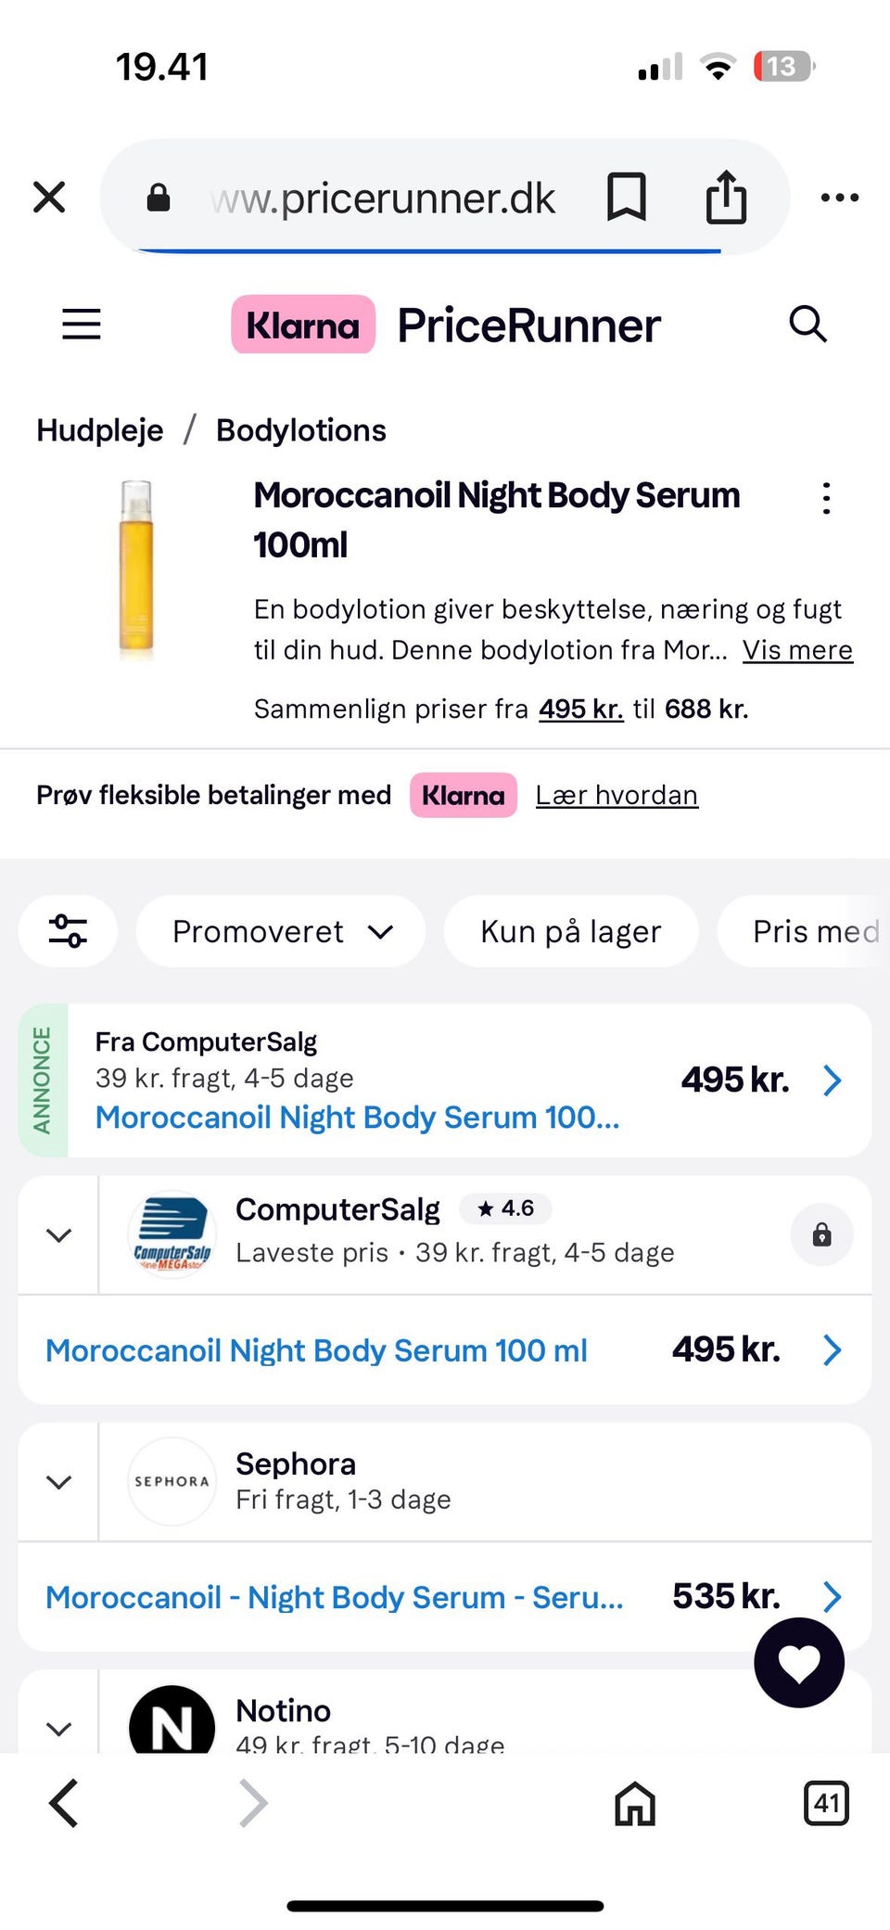Image resolution: width=890 pixels, height=1930 pixels.
Task: Tap the Moroccanoil serum product thumbnail
Action: 136,569
